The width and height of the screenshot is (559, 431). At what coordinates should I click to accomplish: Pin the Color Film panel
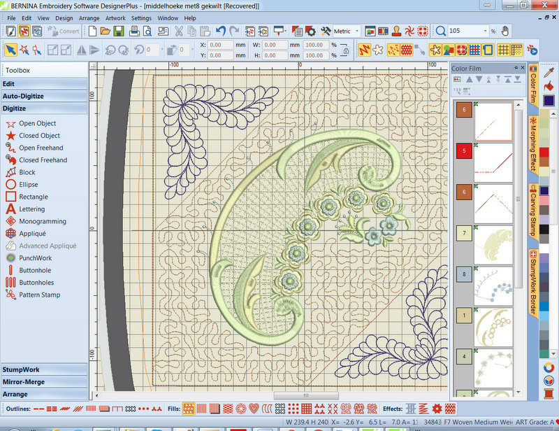(516, 67)
